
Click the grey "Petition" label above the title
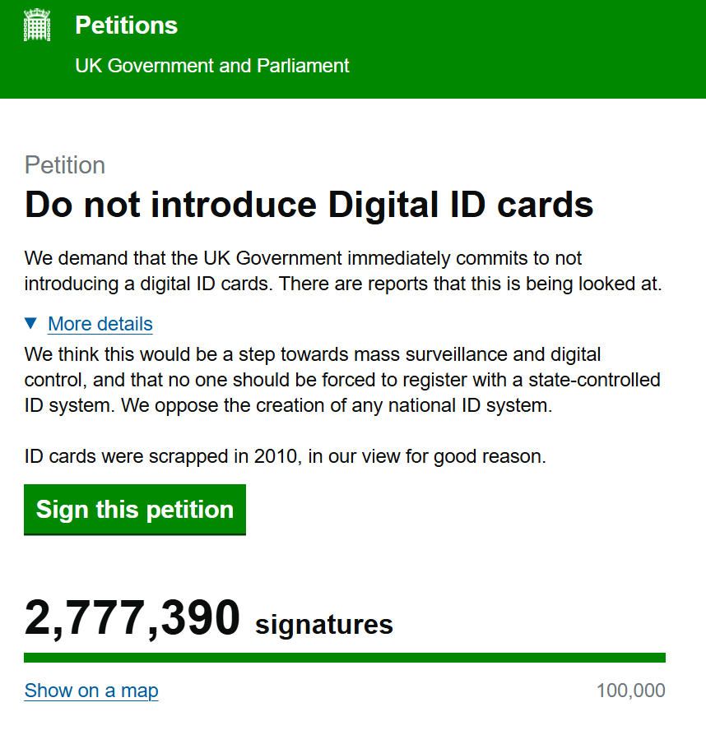tap(65, 165)
